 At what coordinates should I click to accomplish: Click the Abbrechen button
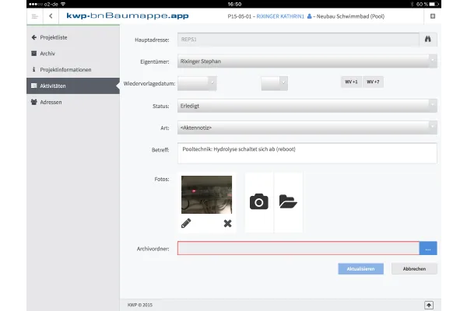(x=413, y=269)
